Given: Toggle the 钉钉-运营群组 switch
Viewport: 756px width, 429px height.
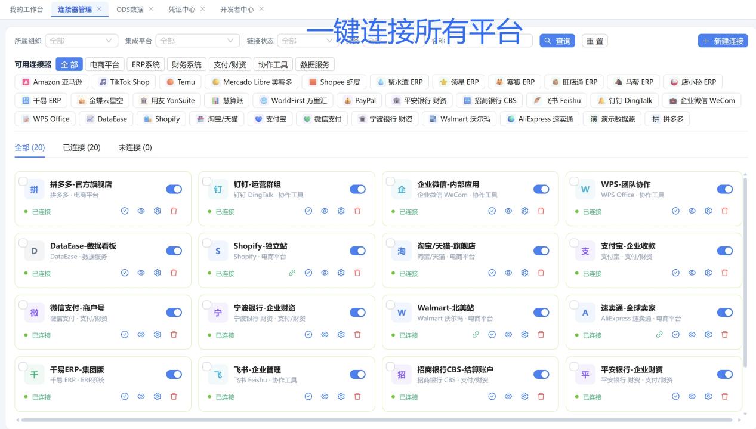Looking at the screenshot, I should click(357, 189).
